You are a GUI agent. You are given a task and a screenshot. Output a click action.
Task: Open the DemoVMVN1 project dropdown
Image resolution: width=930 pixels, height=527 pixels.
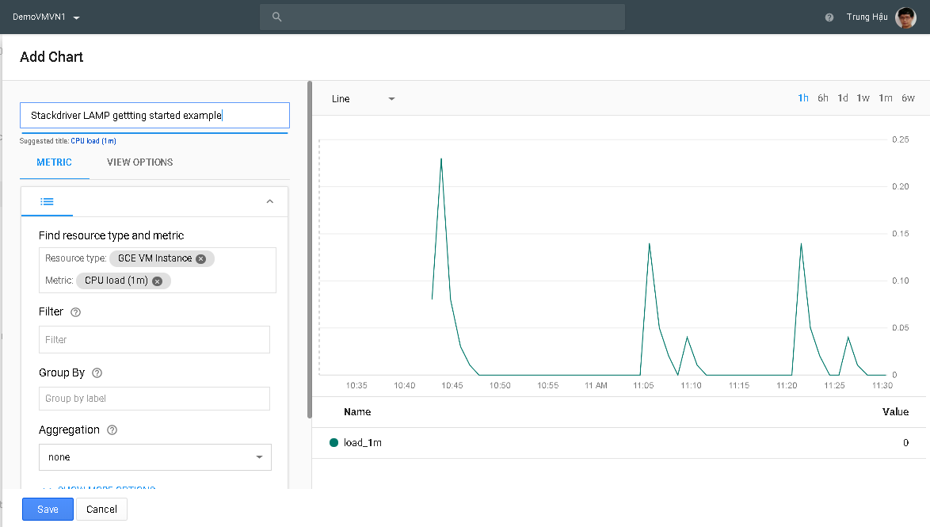[x=46, y=17]
